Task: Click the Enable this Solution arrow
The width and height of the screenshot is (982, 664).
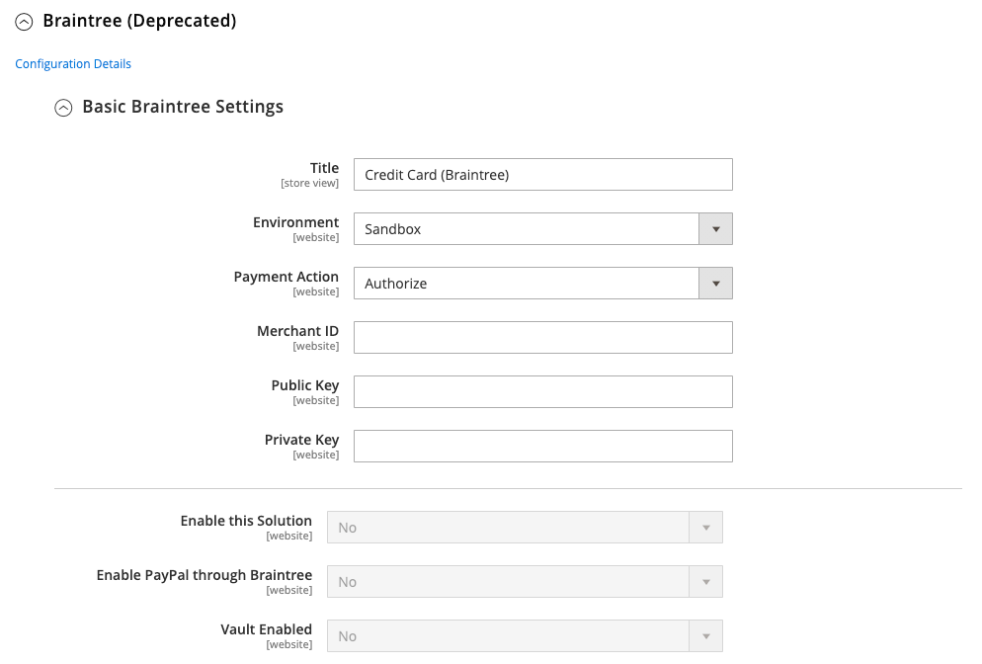Action: click(705, 528)
